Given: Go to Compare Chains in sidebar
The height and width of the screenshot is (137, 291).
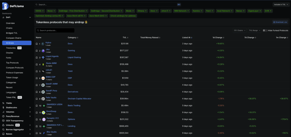Looking at the screenshot, I should [x=14, y=38].
